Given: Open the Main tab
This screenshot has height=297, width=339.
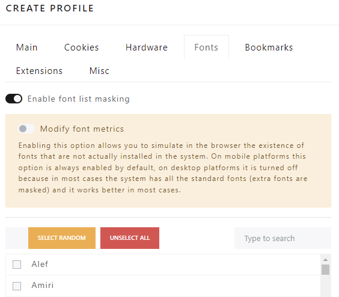Looking at the screenshot, I should [x=27, y=47].
